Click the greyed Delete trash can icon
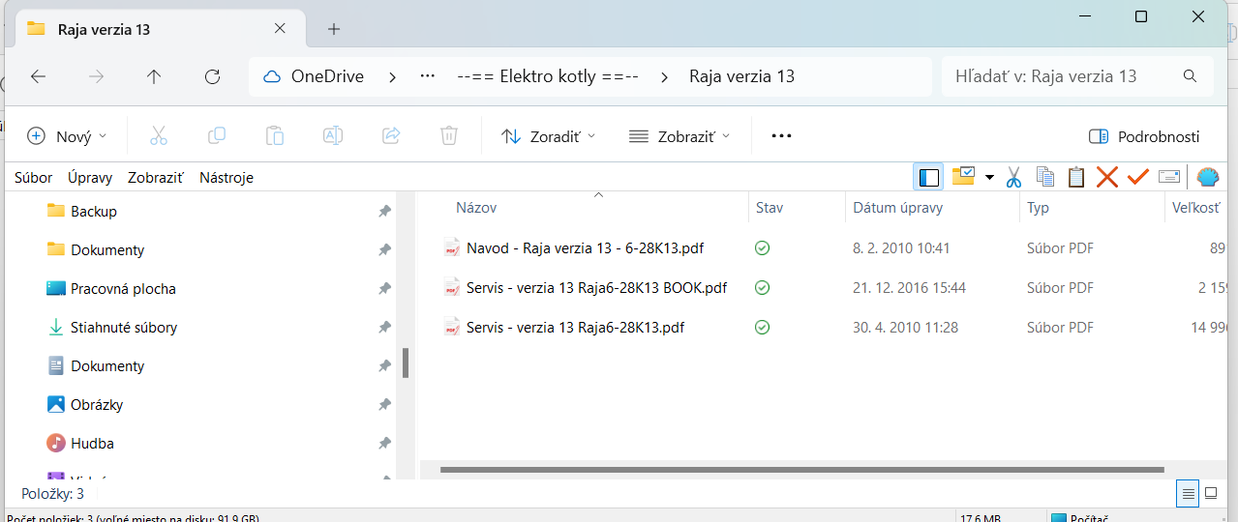This screenshot has height=522, width=1238. pyautogui.click(x=449, y=136)
